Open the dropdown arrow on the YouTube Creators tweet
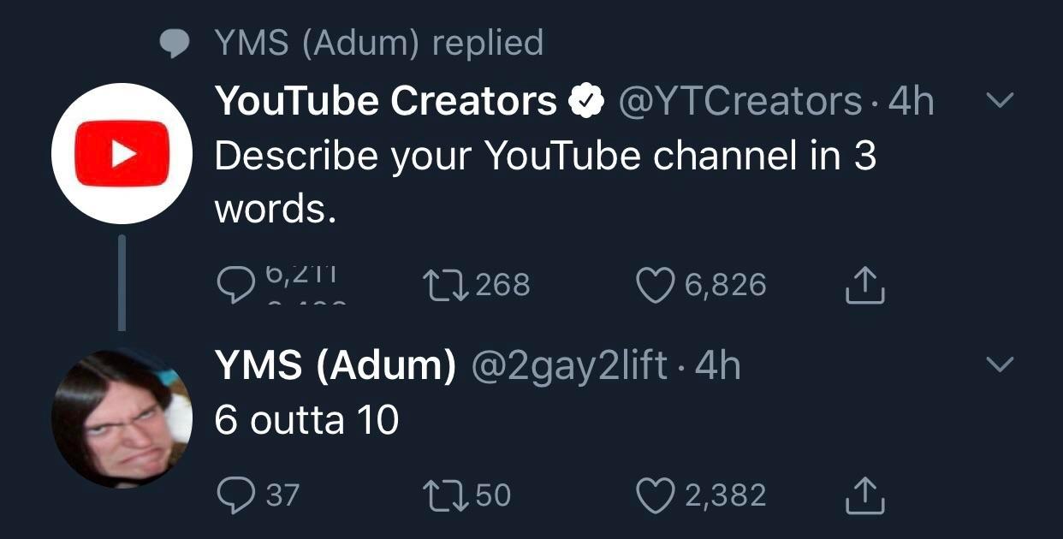 [x=998, y=101]
